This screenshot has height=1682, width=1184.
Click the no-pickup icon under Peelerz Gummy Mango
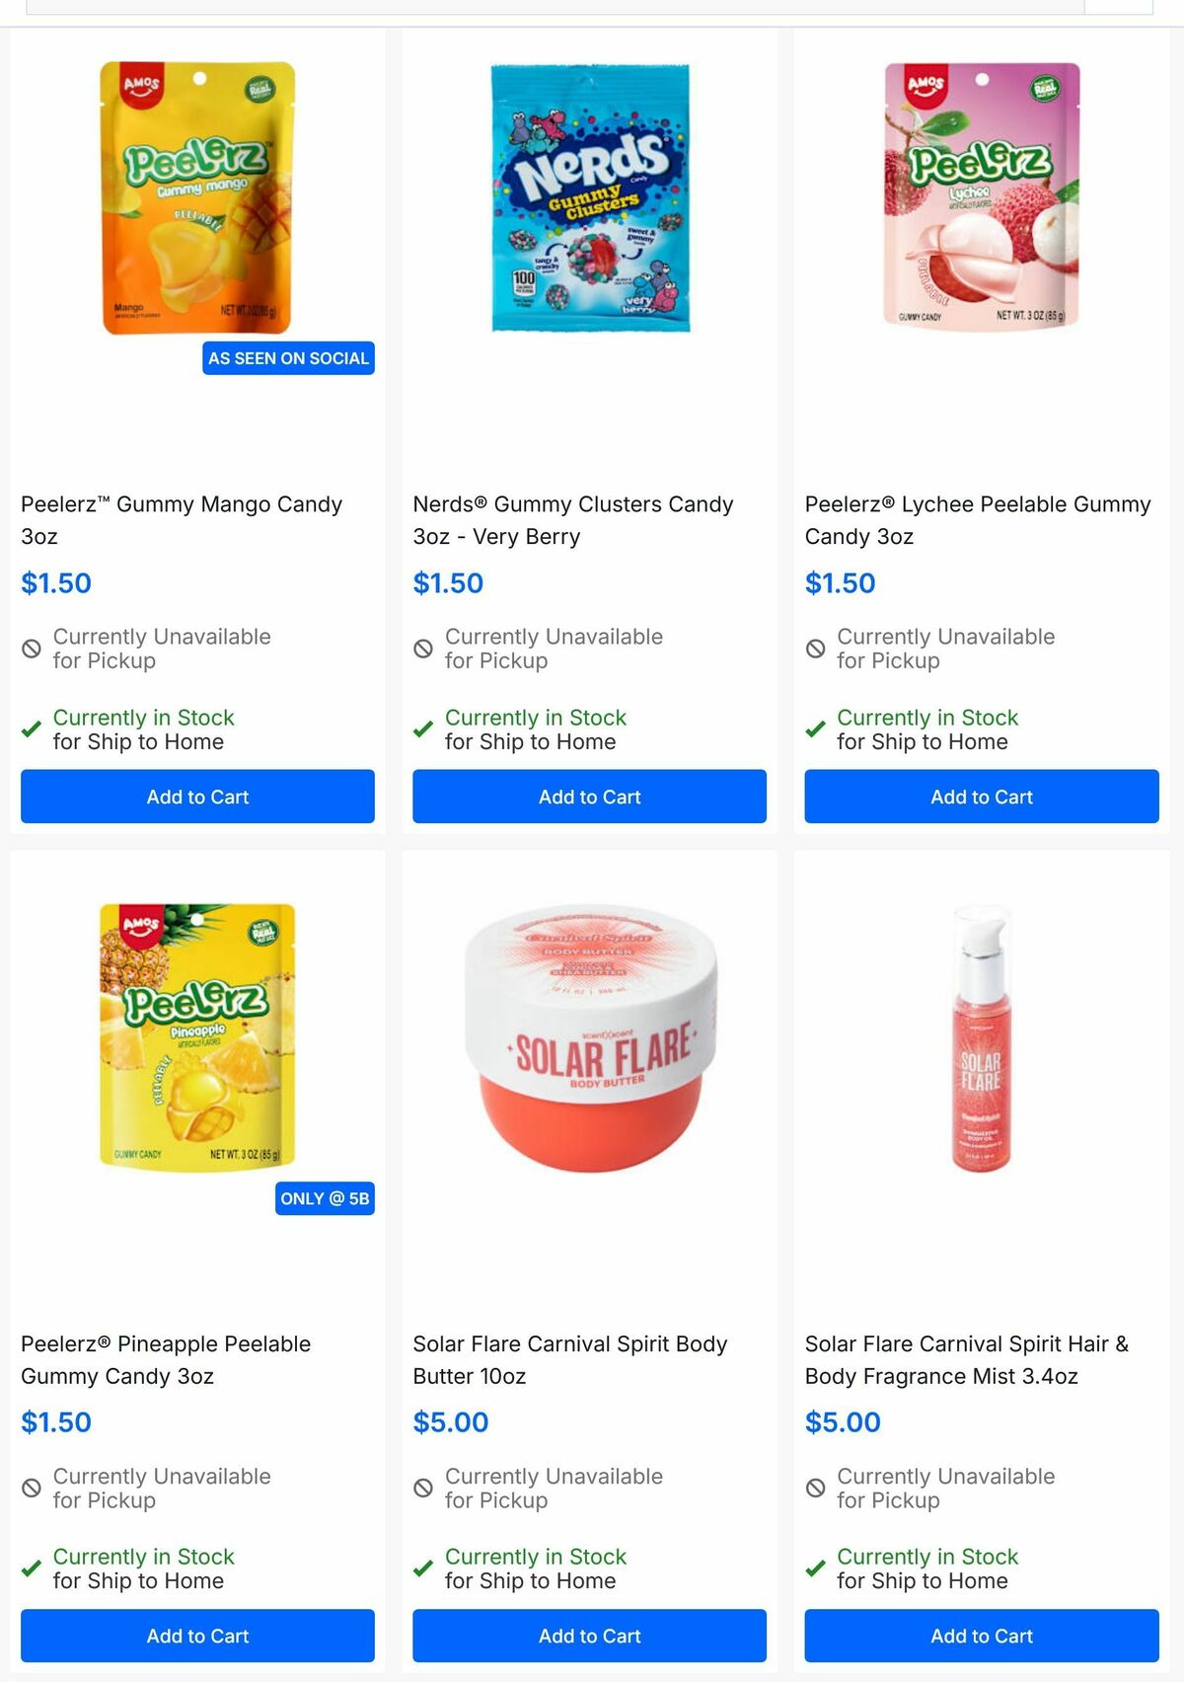click(x=31, y=649)
